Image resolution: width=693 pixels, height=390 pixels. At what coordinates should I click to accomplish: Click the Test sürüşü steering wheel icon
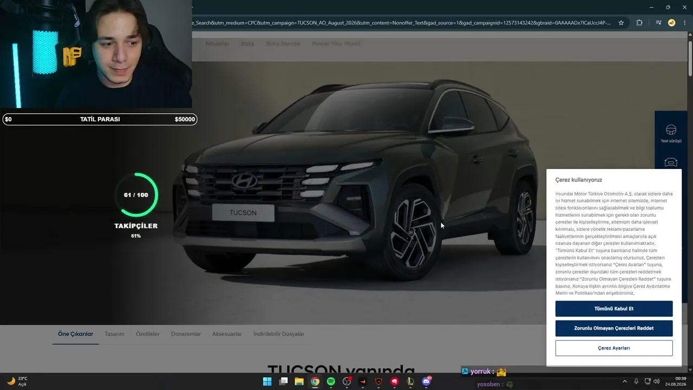tap(671, 130)
